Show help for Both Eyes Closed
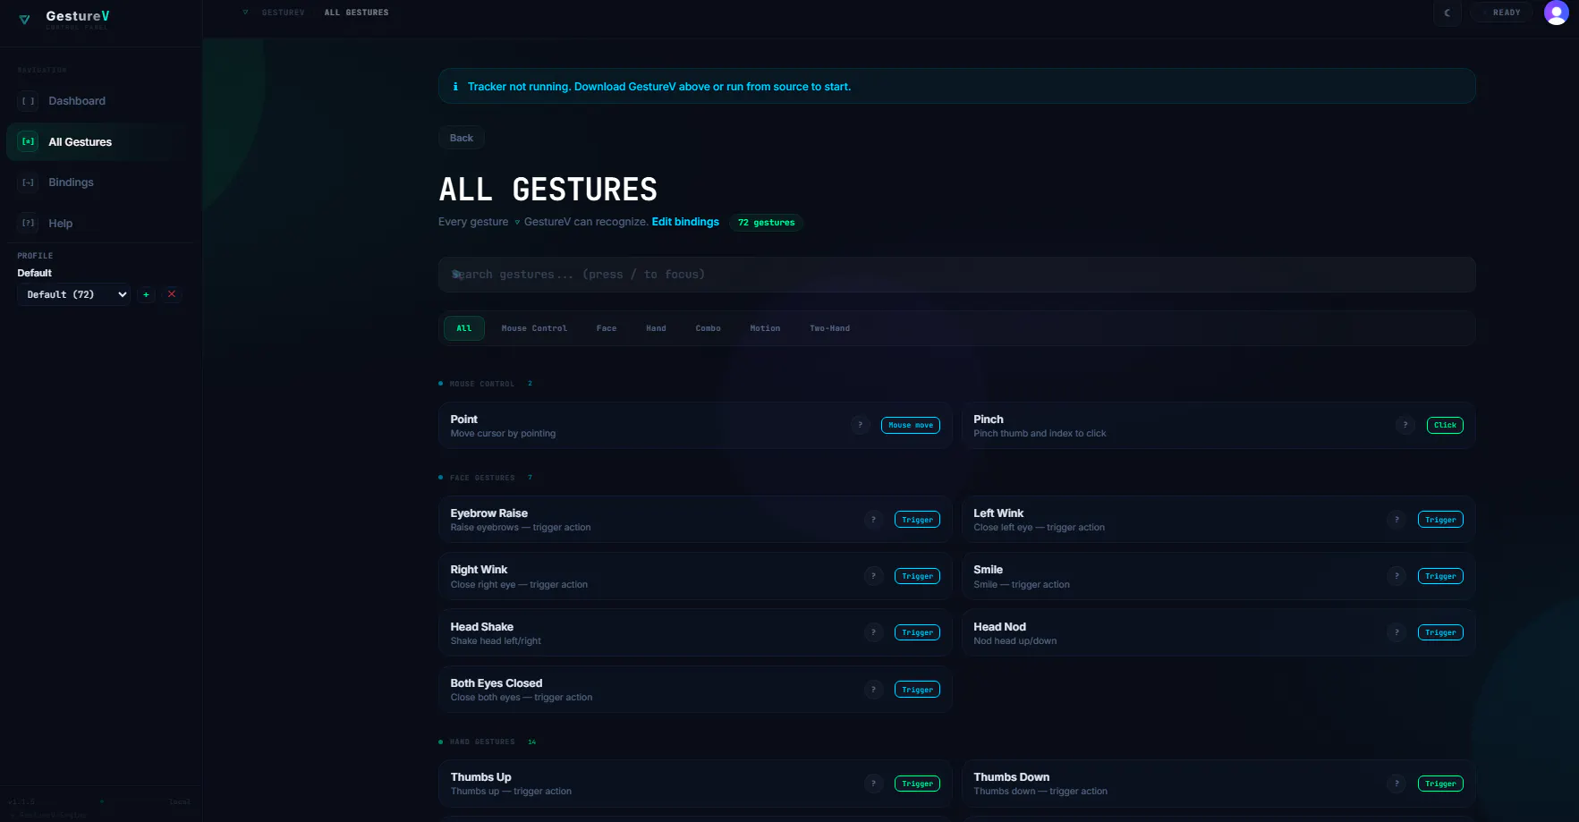Screen dimensions: 1579x822 click(x=873, y=690)
